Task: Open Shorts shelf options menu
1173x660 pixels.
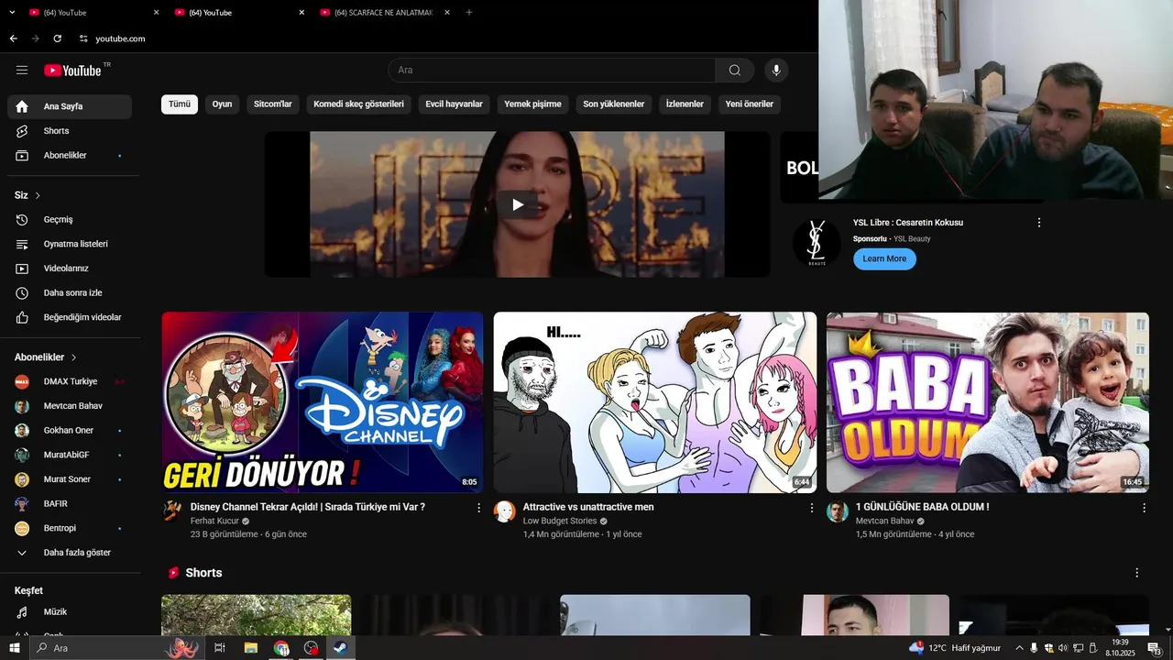Action: pos(1136,573)
